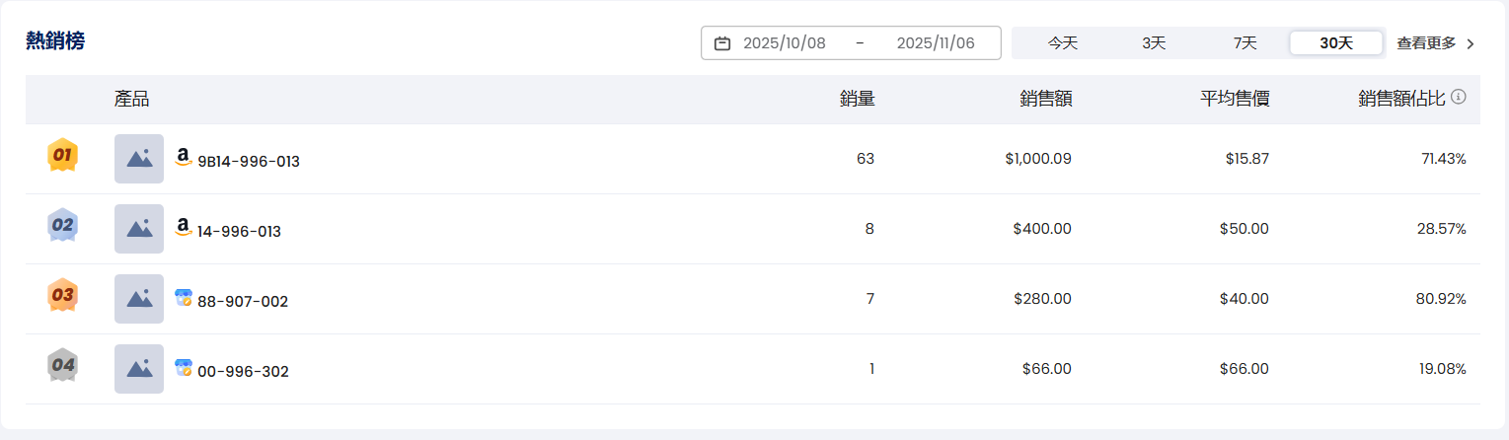Click the 01 gold rank badge
Screen dimensions: 1509x440
(62, 155)
